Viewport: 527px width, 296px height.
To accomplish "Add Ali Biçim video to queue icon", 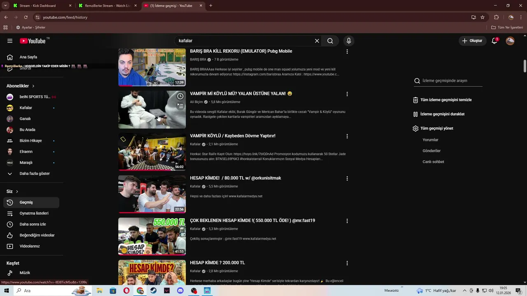I will pos(180,106).
